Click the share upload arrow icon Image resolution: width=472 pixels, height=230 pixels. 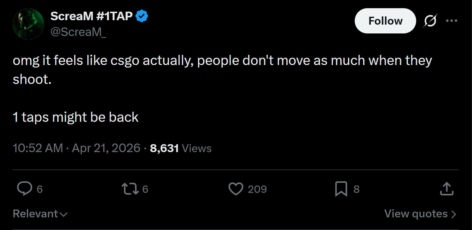(x=446, y=189)
